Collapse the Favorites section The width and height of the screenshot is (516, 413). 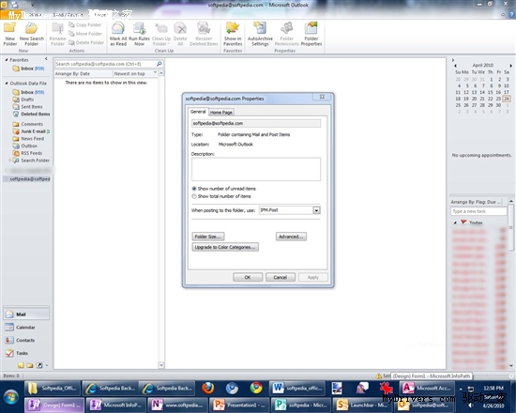point(7,60)
